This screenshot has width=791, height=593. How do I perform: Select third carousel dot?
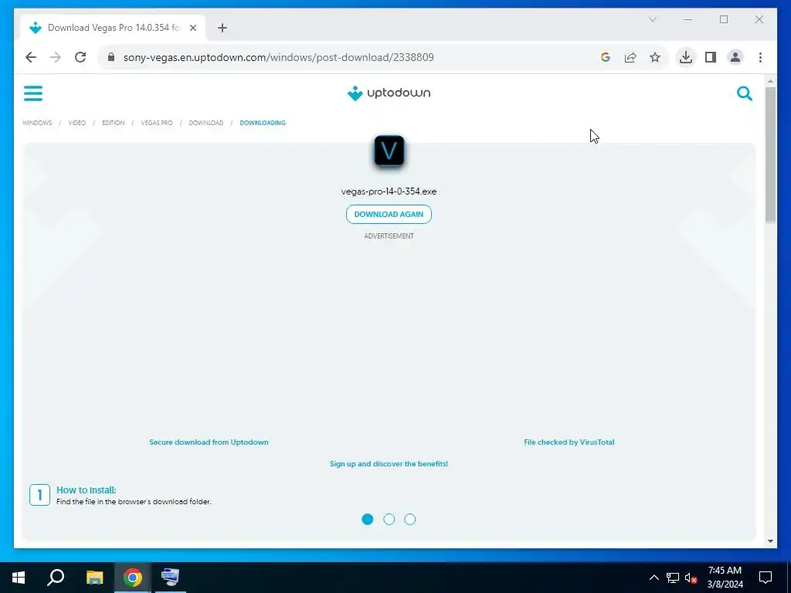pyautogui.click(x=410, y=520)
